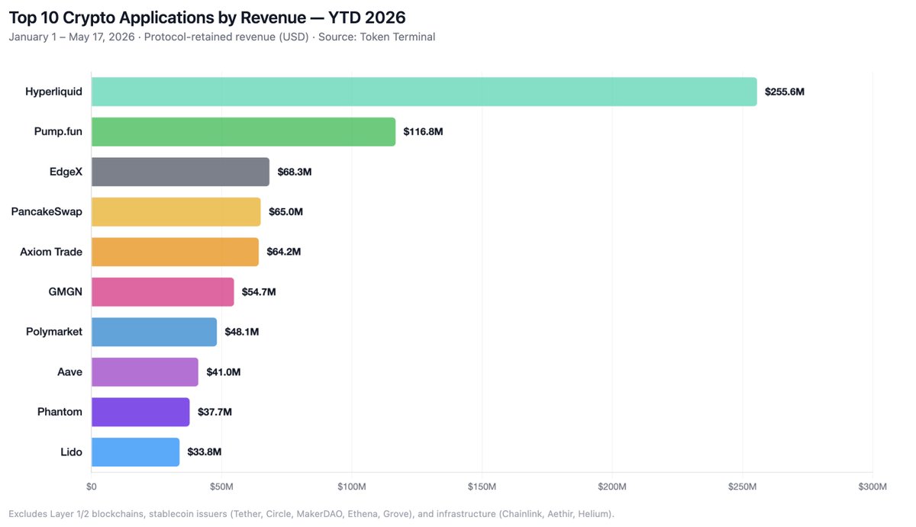Click the '$100M' x-axis tick label
The height and width of the screenshot is (527, 916).
coord(352,486)
